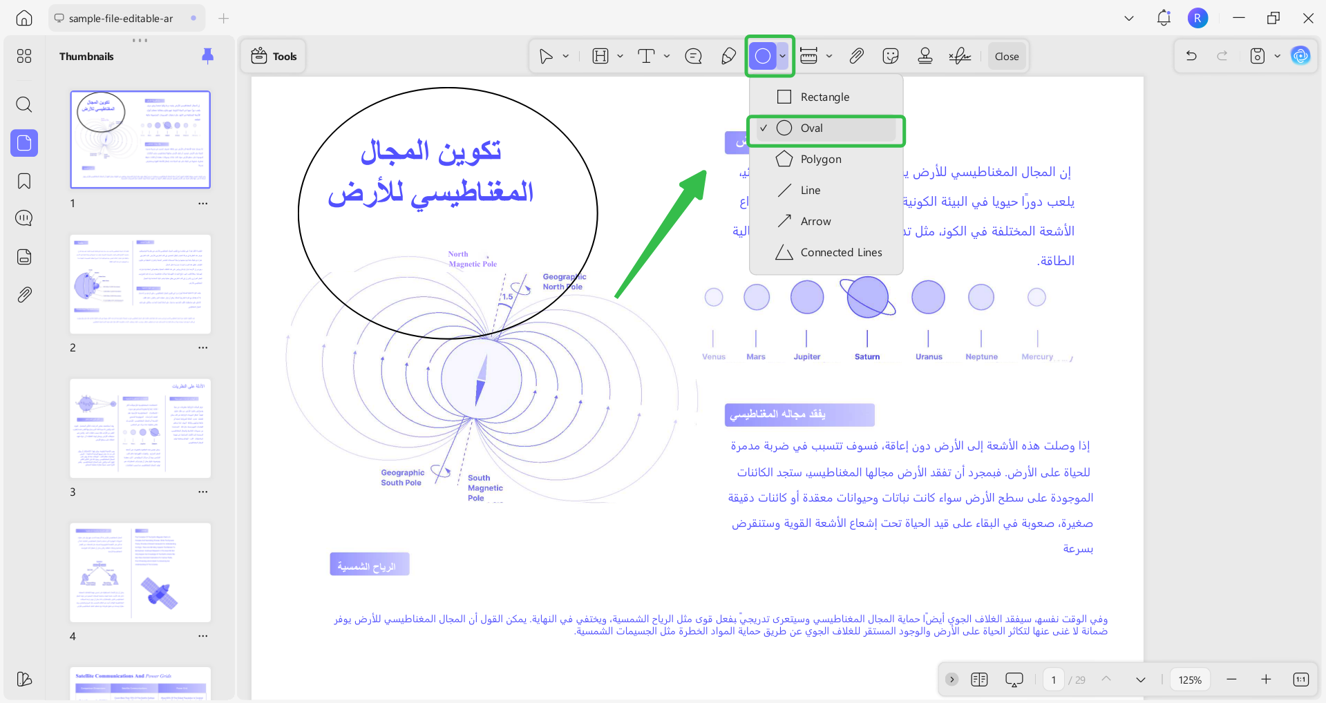Open the search panel in sidebar
1326x703 pixels.
(x=24, y=105)
